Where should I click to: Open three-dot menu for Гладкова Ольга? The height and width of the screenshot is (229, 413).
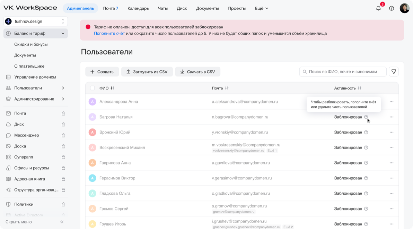pyautogui.click(x=392, y=193)
